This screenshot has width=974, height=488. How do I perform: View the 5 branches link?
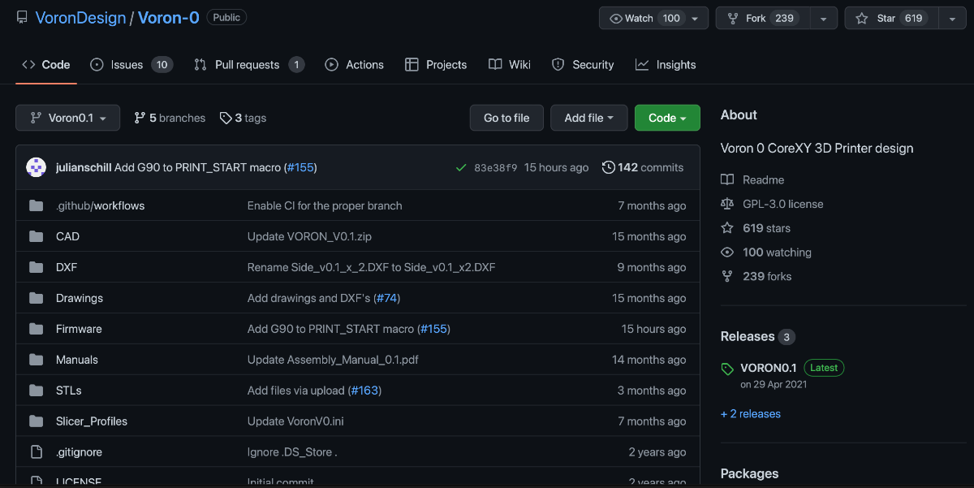(x=170, y=118)
